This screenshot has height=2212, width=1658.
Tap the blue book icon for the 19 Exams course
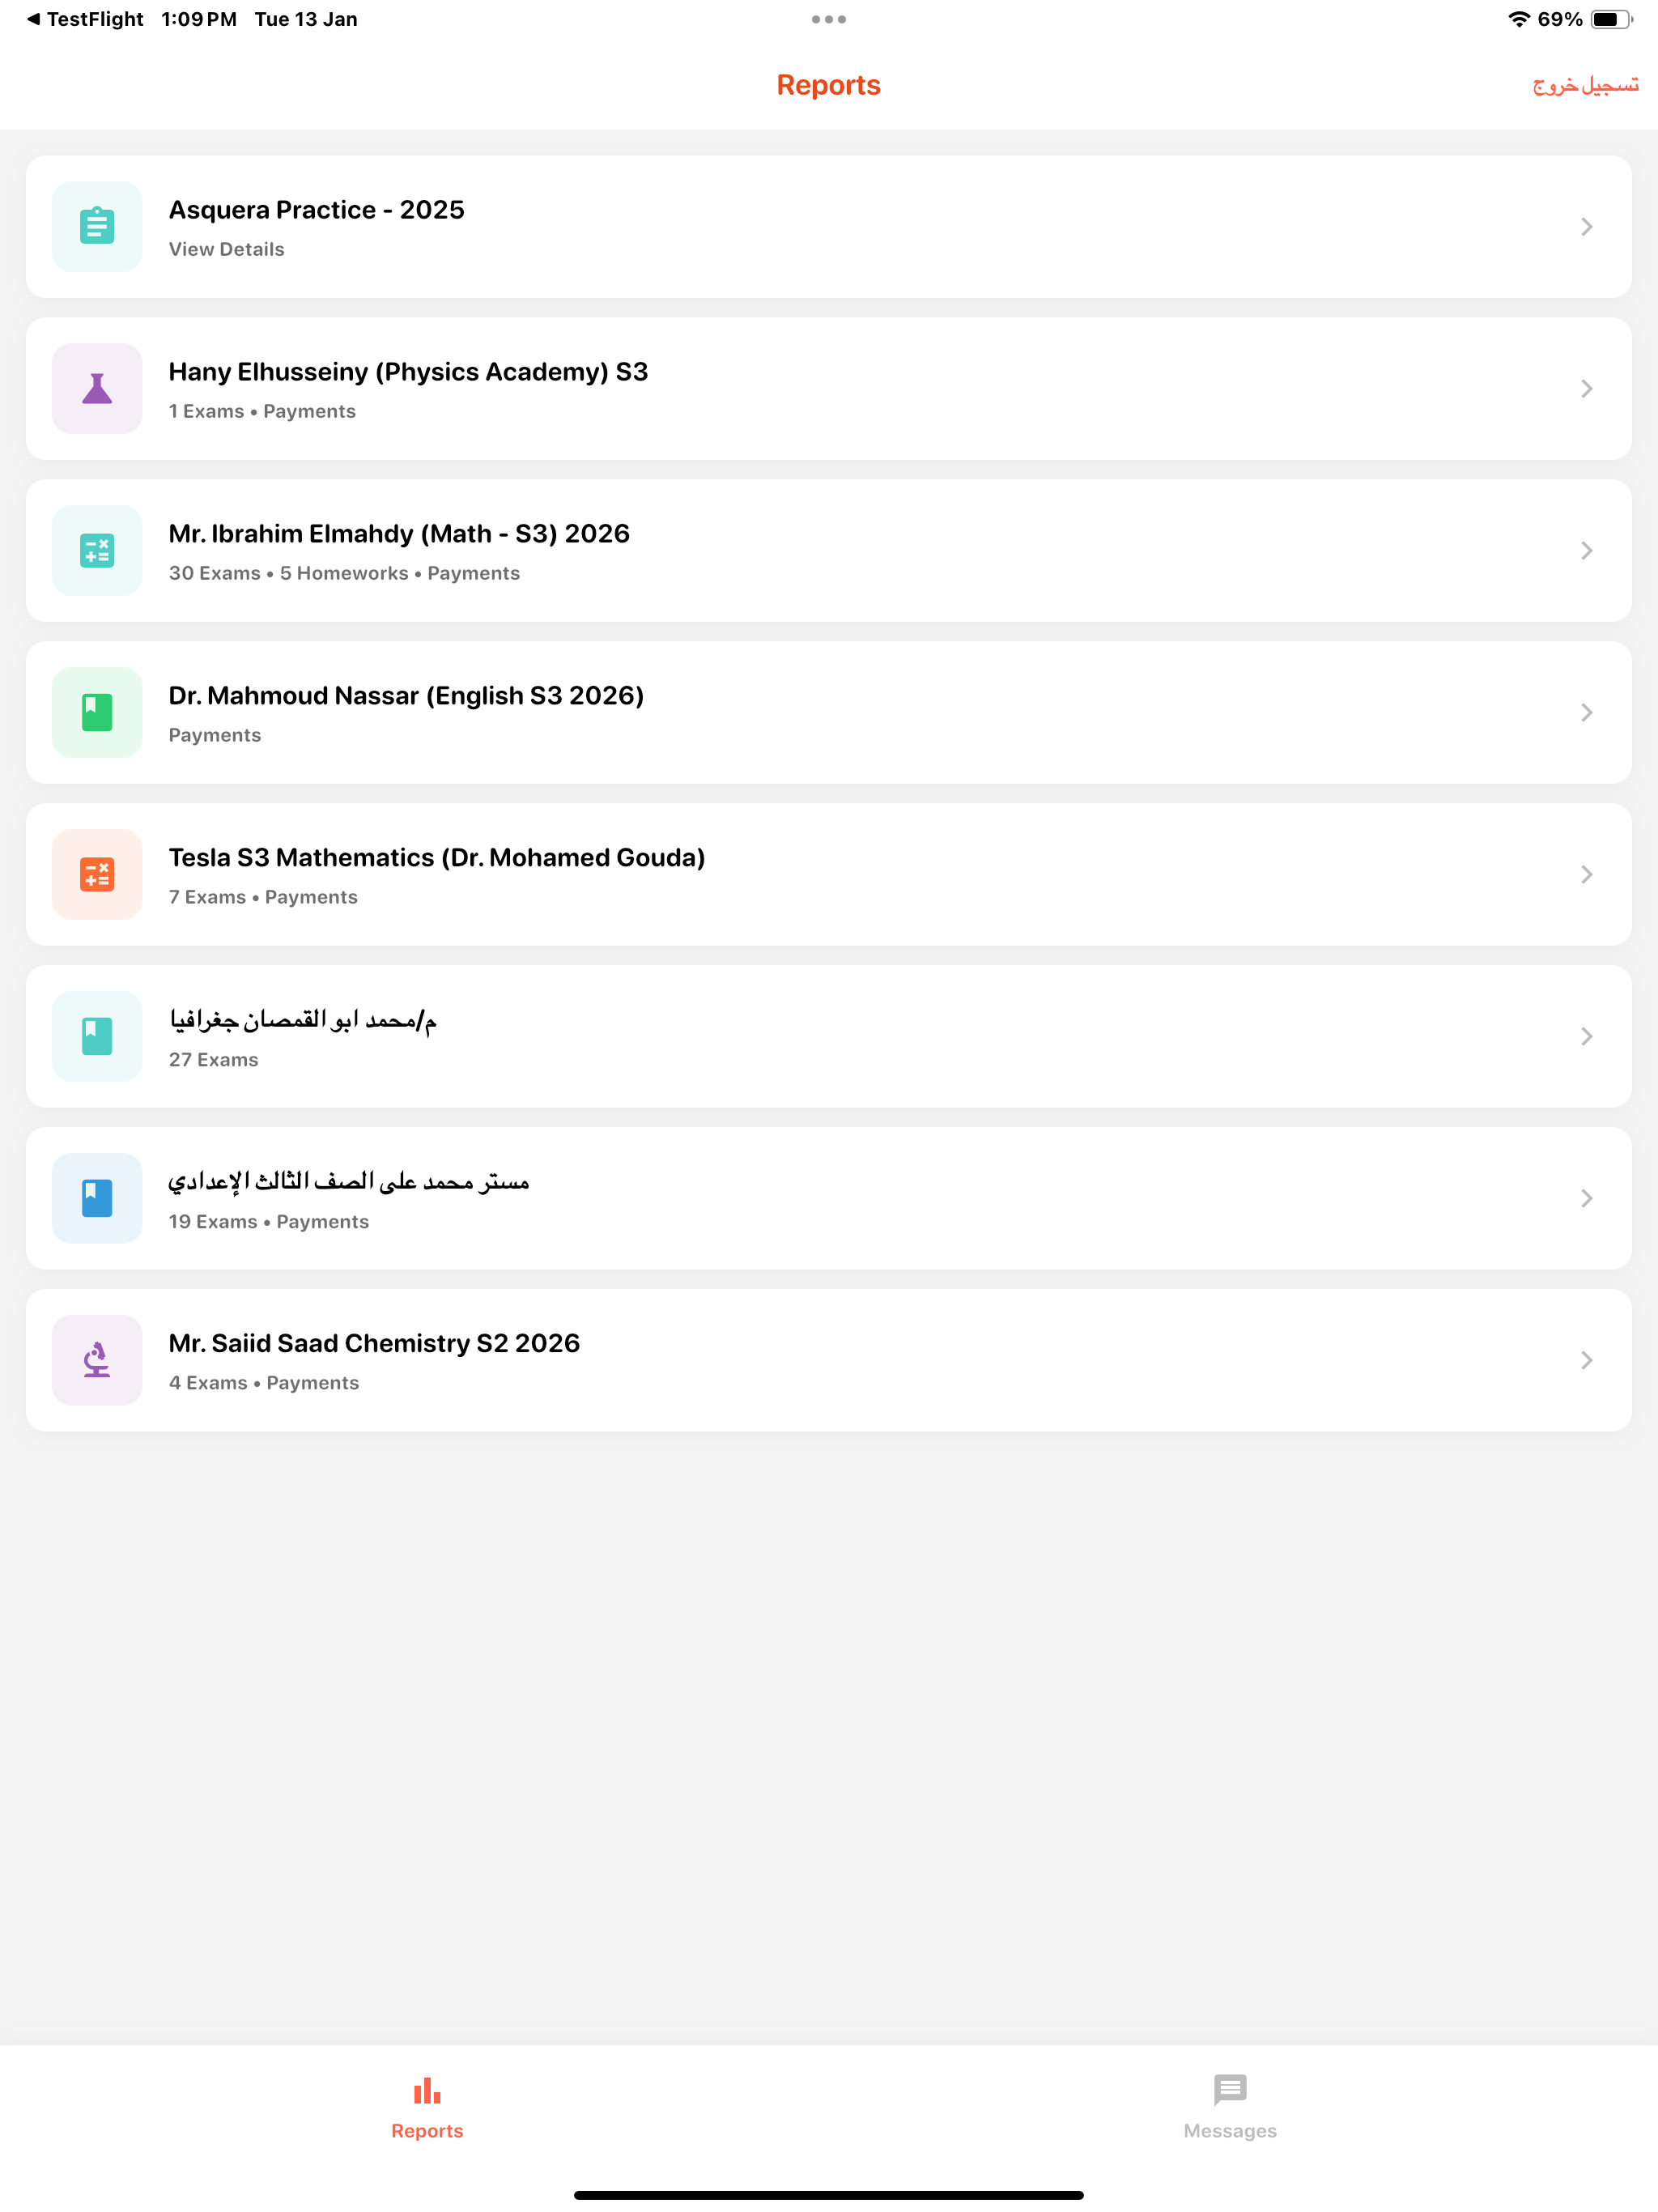[97, 1198]
